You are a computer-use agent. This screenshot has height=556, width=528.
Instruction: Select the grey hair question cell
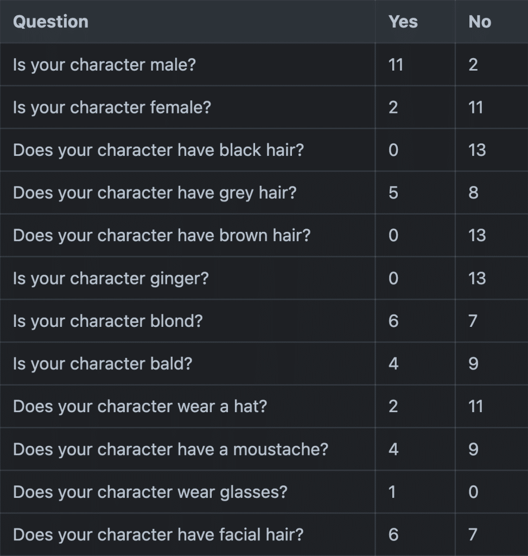(155, 193)
